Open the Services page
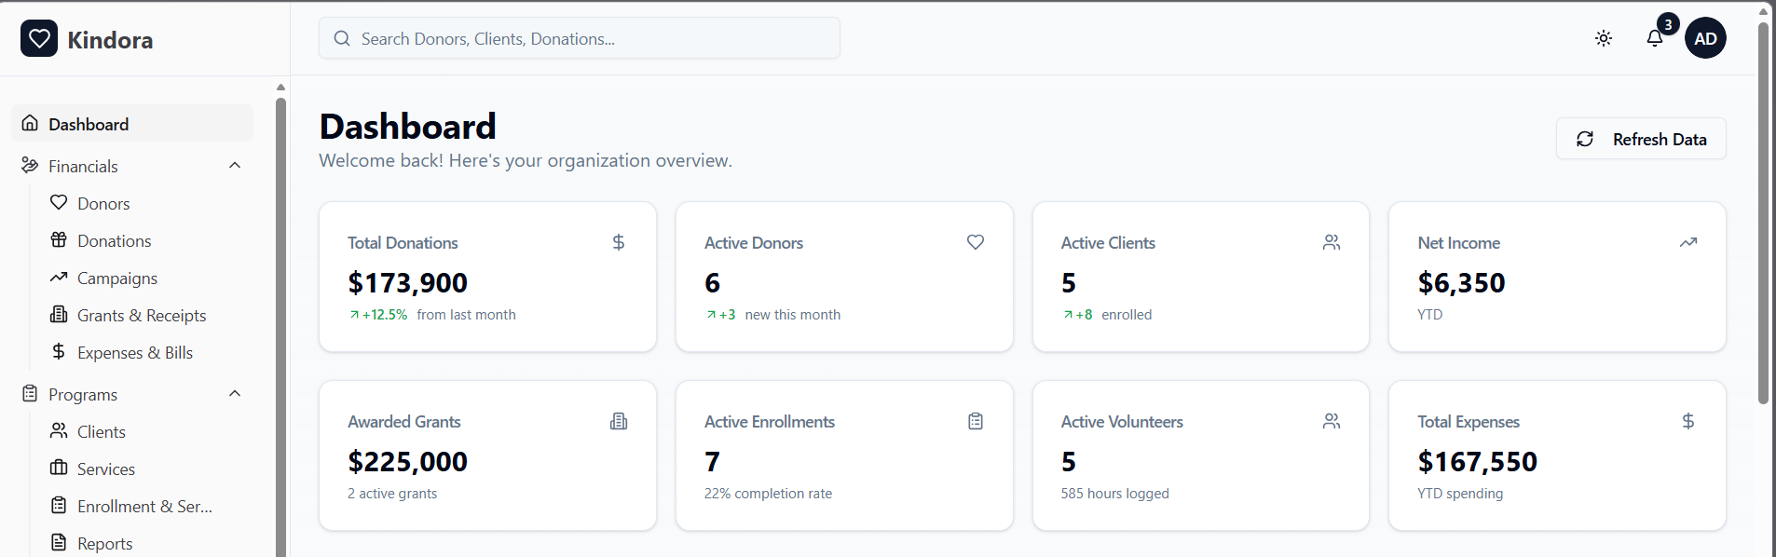The image size is (1776, 557). coord(106,469)
